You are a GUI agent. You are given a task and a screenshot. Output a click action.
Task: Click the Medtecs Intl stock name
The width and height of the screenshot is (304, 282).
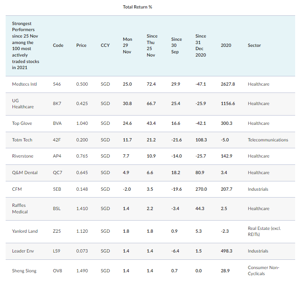pos(25,84)
